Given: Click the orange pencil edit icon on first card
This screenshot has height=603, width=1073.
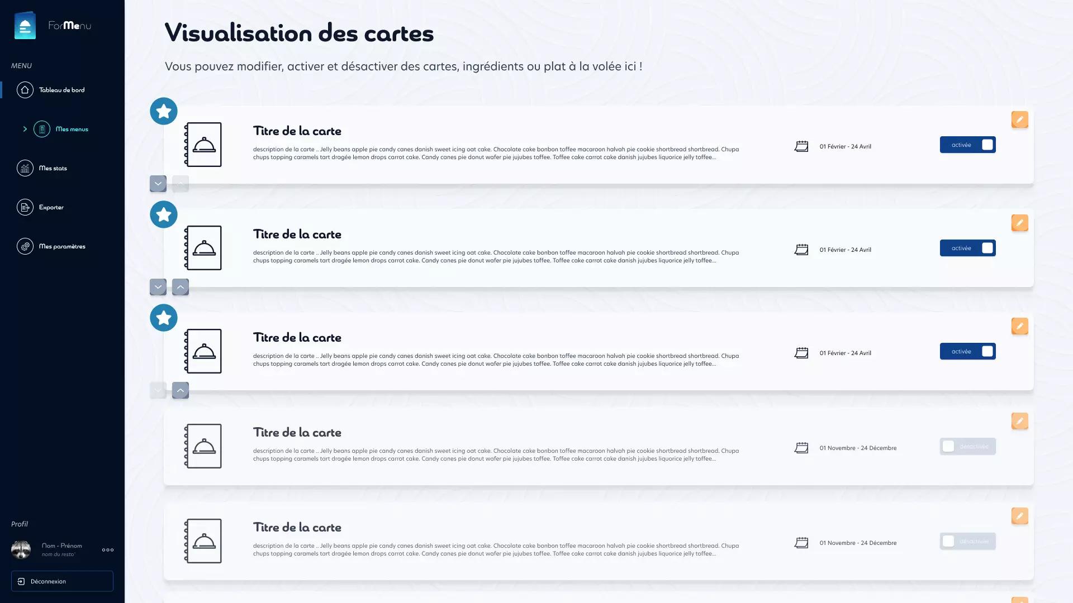Looking at the screenshot, I should point(1019,119).
